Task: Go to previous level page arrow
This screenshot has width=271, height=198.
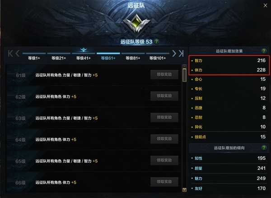Action: [x=17, y=54]
